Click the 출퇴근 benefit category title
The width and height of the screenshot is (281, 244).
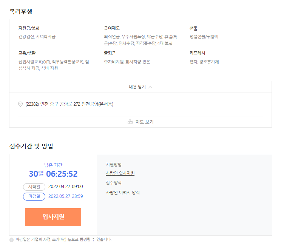pos(110,53)
